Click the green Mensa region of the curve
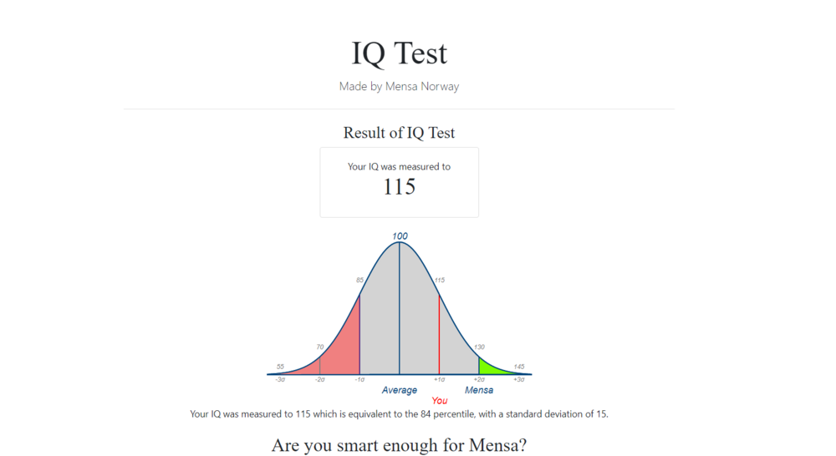Screen dimensions: 836x456 [x=489, y=367]
